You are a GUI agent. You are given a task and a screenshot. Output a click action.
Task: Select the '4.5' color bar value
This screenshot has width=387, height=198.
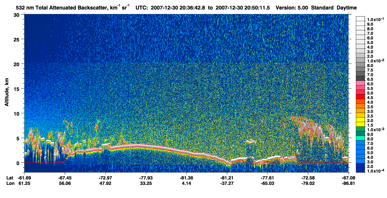coord(370,98)
